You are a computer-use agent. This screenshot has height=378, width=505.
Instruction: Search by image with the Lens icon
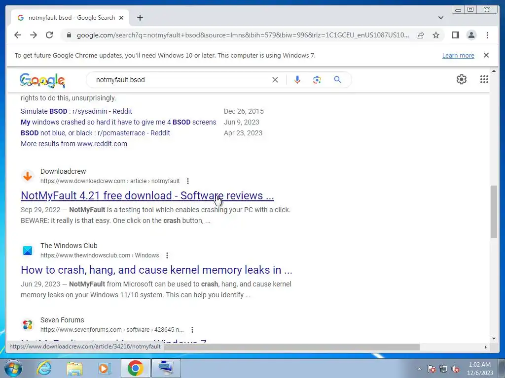pos(317,80)
